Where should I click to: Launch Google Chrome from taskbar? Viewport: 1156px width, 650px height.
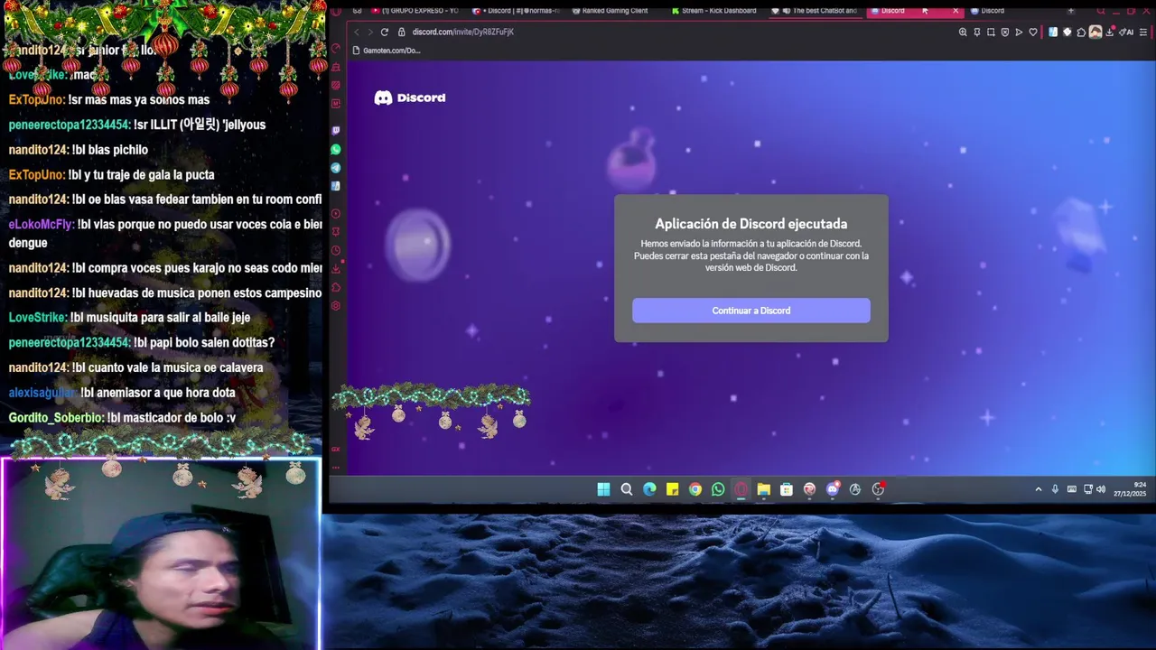click(x=695, y=489)
